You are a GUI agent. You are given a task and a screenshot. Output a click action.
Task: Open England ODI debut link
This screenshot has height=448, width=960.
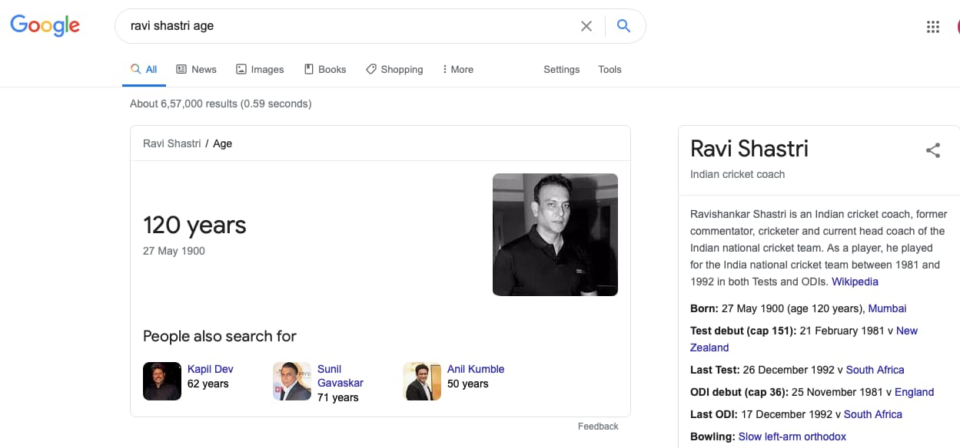[915, 392]
